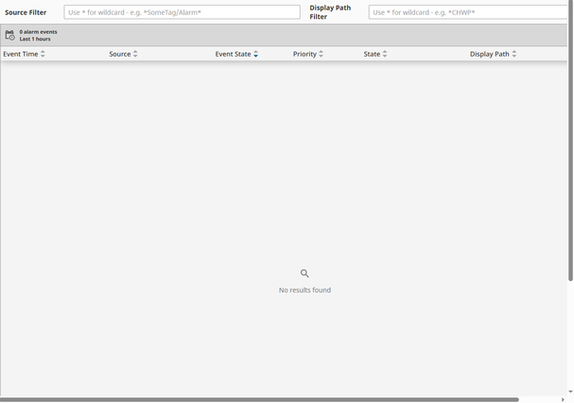Focus the Display Path Filter text field

click(x=468, y=12)
